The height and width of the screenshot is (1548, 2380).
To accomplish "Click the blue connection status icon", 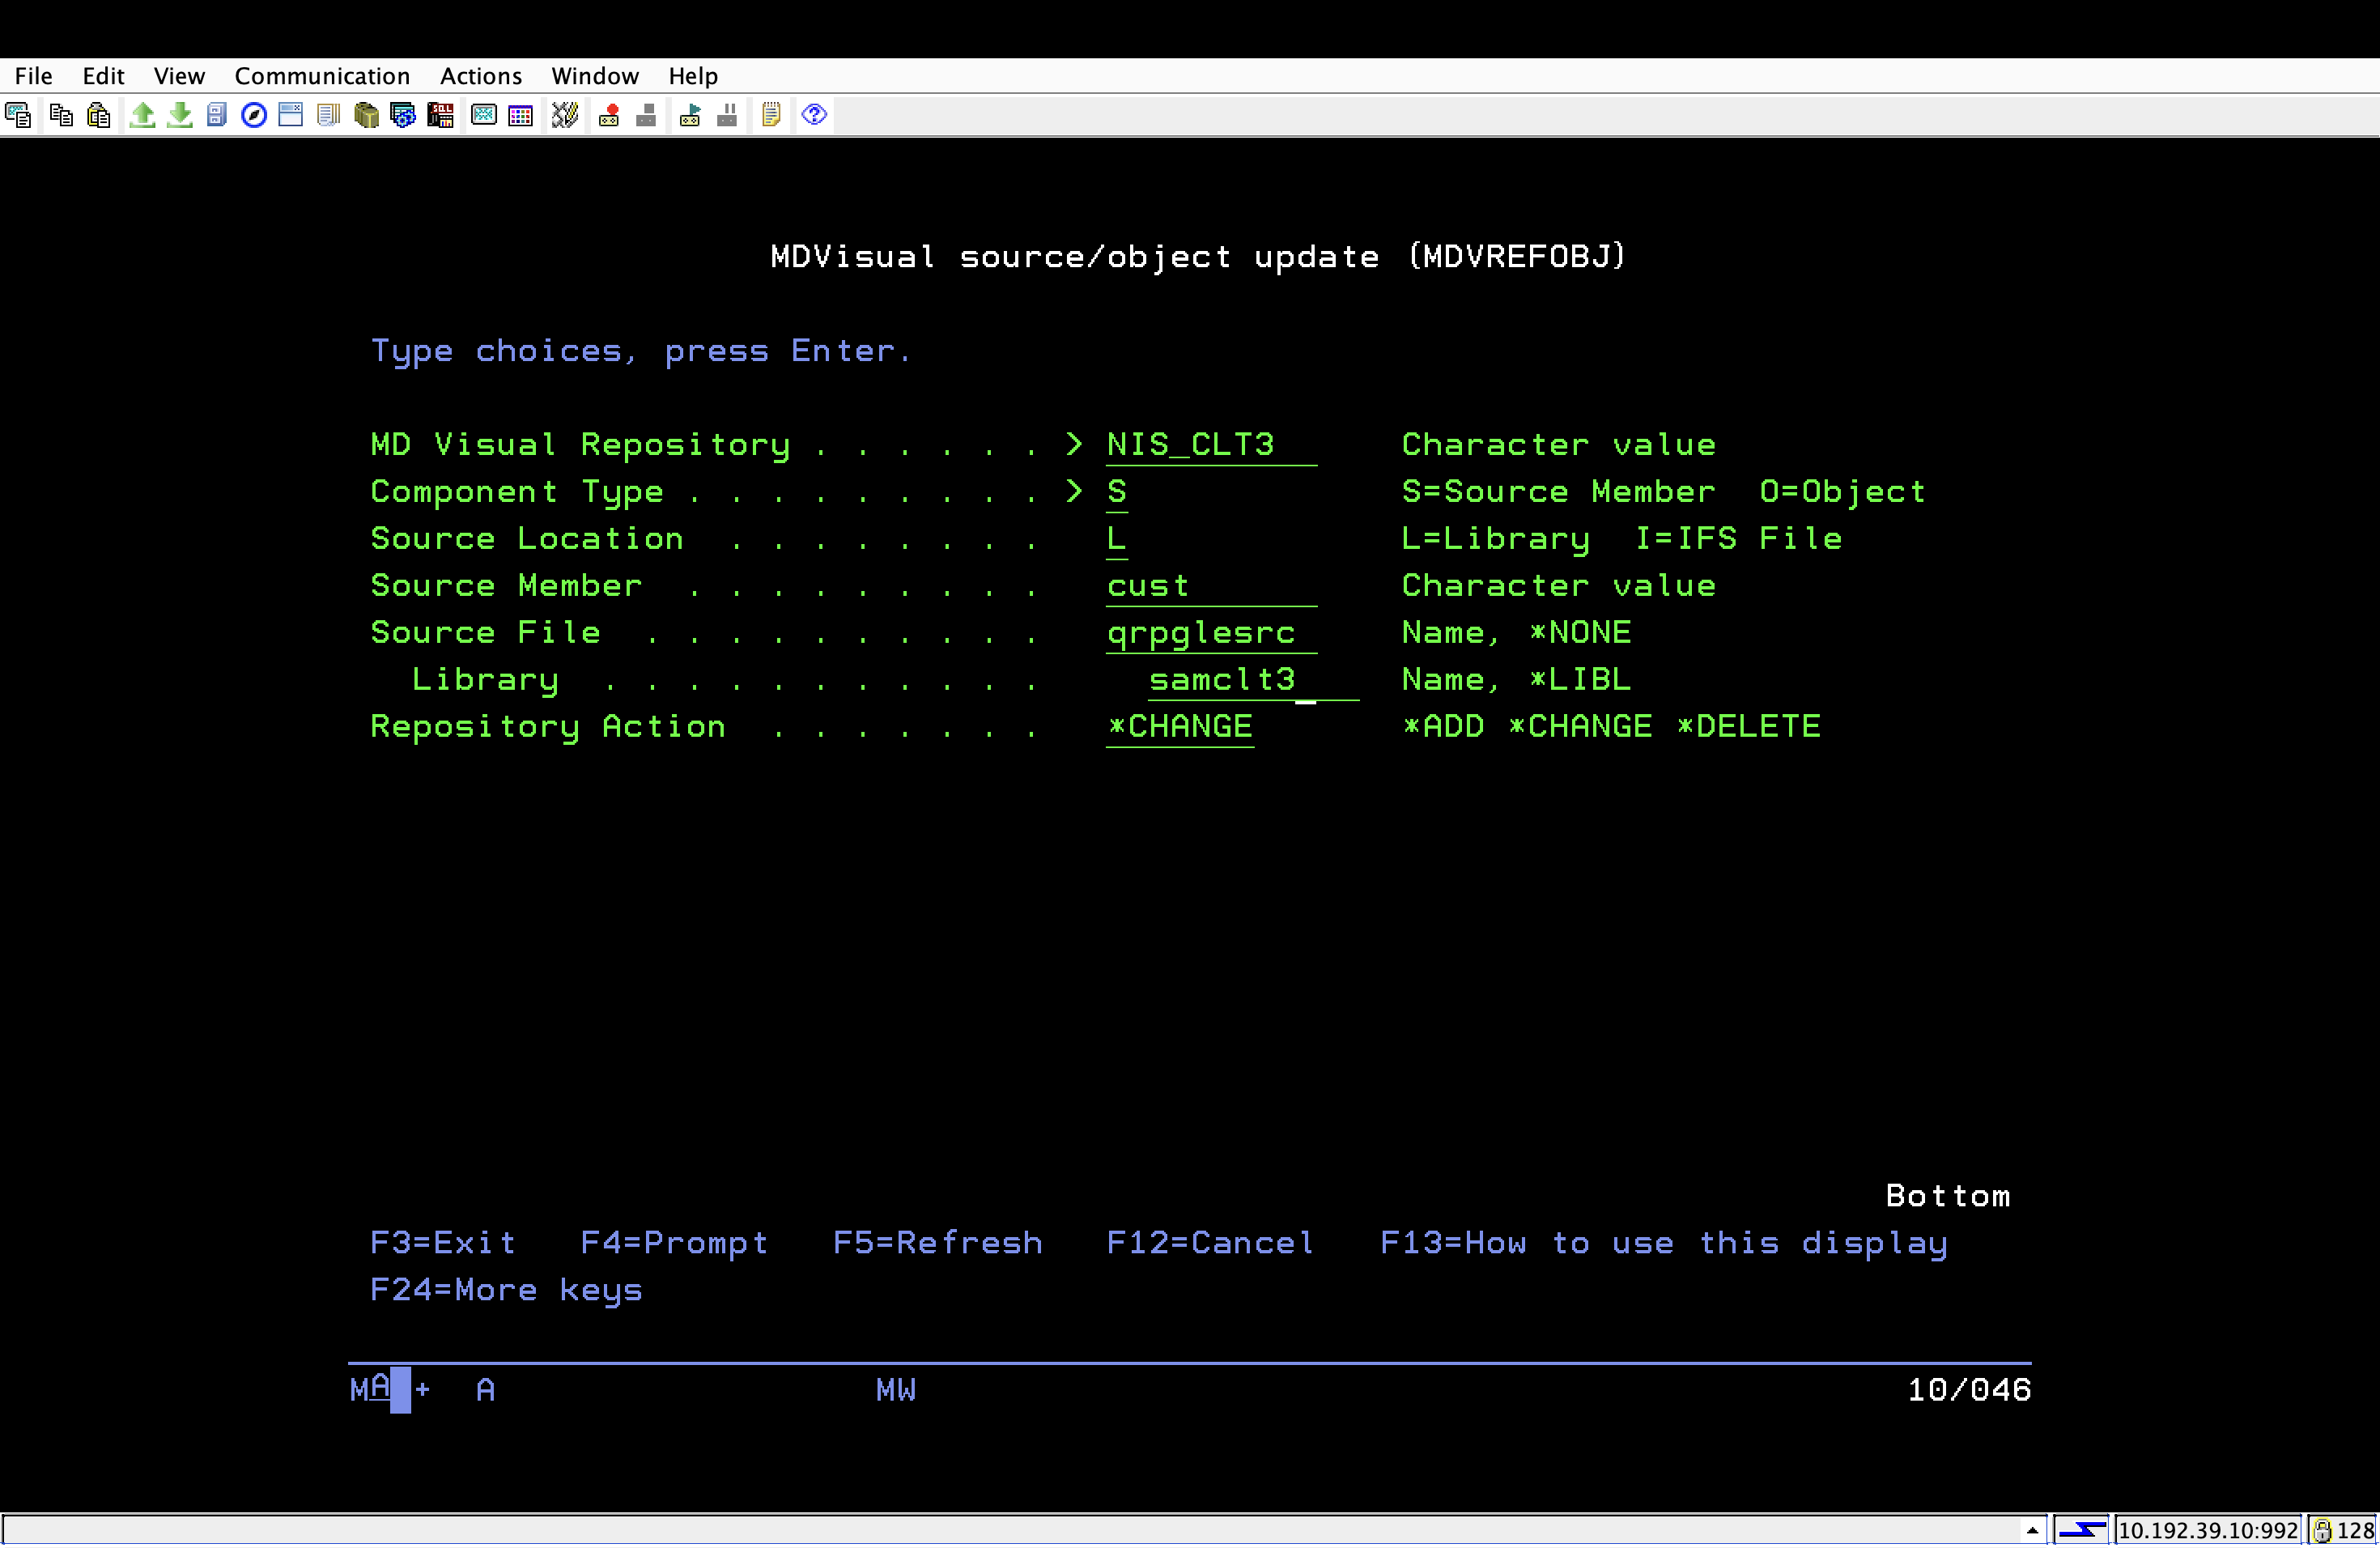I will click(2083, 1530).
